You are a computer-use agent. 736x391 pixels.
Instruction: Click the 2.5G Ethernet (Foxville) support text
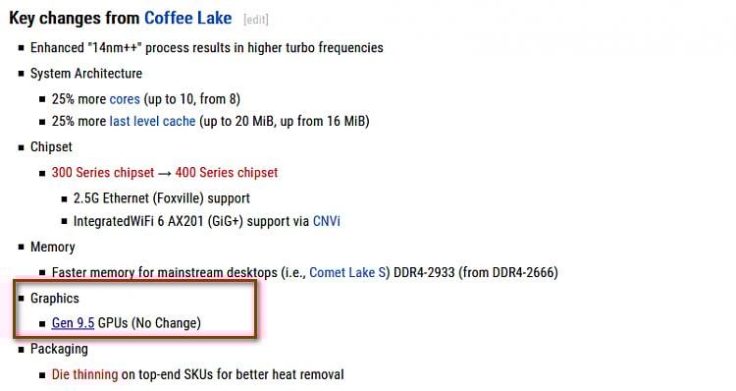point(162,198)
